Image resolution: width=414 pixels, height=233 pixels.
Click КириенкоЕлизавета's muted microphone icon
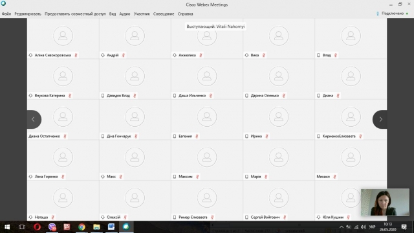(360, 137)
